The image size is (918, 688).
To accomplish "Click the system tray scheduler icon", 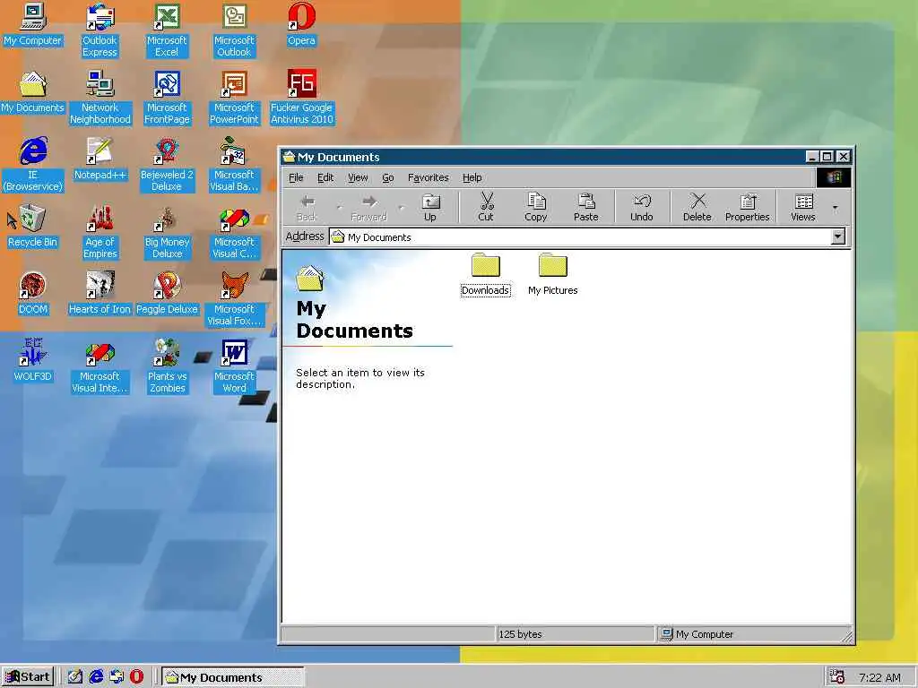I will coord(837,677).
